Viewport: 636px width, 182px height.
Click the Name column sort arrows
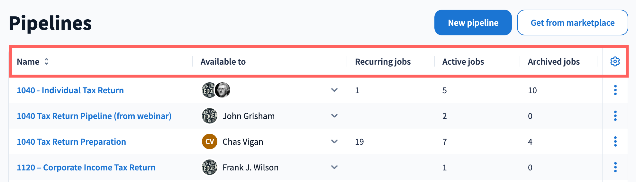tap(47, 61)
